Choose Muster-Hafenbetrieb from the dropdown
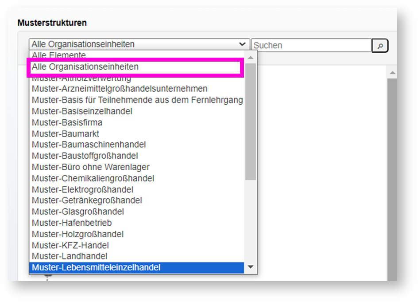Viewport: 418px width, 302px height. pyautogui.click(x=72, y=223)
